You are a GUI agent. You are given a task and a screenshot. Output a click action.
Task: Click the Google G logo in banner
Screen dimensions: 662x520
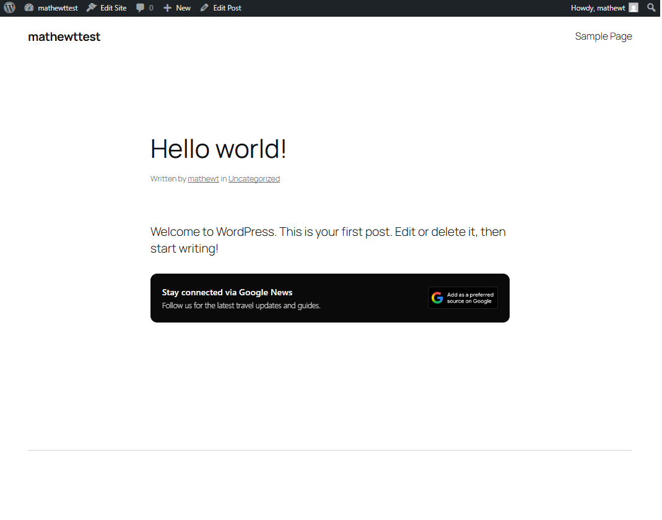438,298
